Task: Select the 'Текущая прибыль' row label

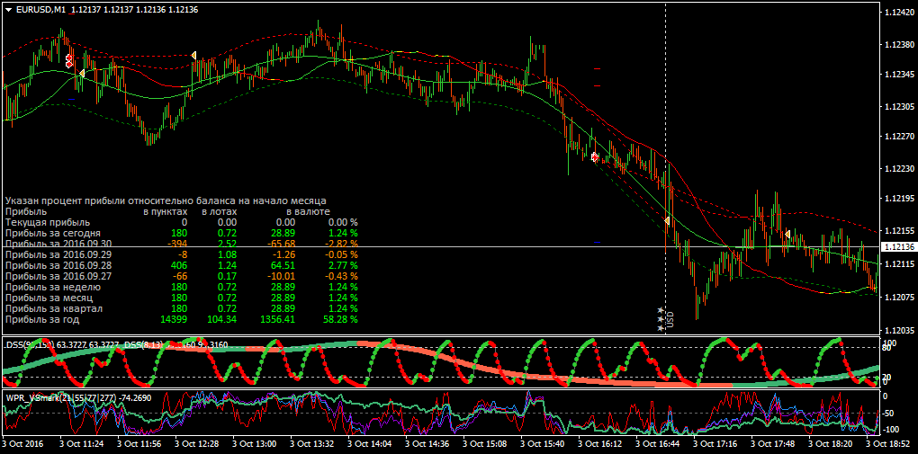Action: pos(48,222)
